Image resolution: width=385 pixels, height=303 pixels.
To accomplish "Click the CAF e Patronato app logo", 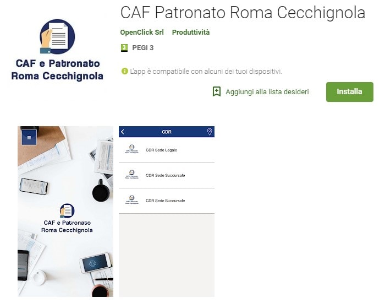I will point(57,50).
